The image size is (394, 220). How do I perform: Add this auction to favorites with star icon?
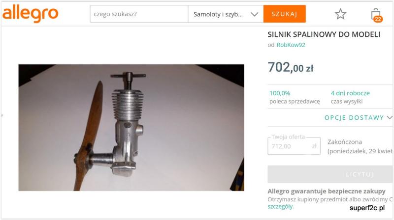click(340, 14)
